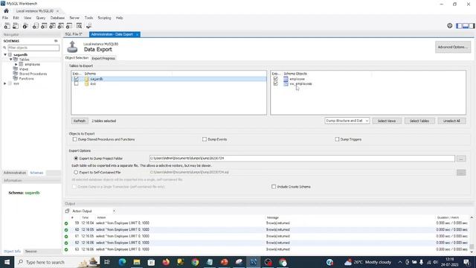Screen dimensions: 476x268
Task: Click the Filter objects search field
Action: pyautogui.click(x=33, y=48)
